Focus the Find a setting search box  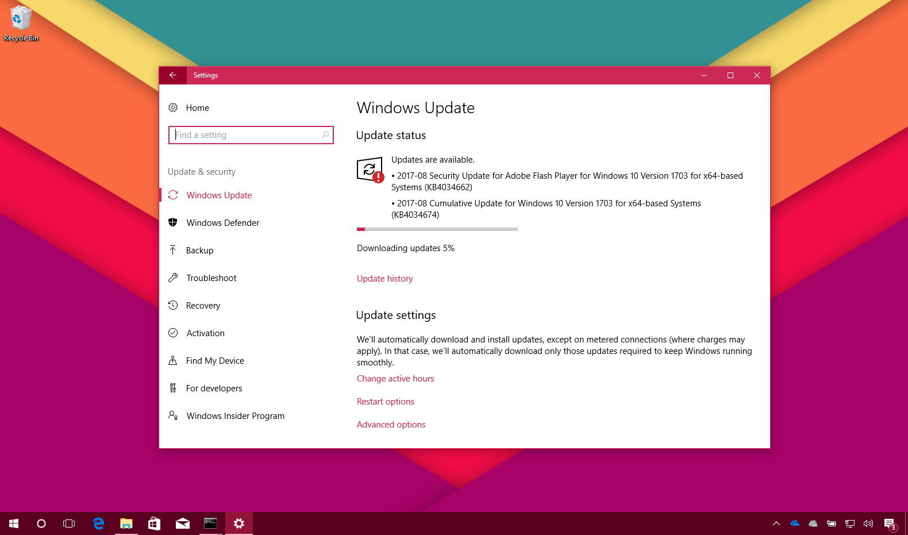pos(251,135)
